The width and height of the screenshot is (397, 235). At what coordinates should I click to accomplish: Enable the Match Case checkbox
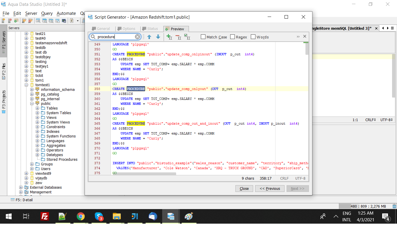coord(203,37)
